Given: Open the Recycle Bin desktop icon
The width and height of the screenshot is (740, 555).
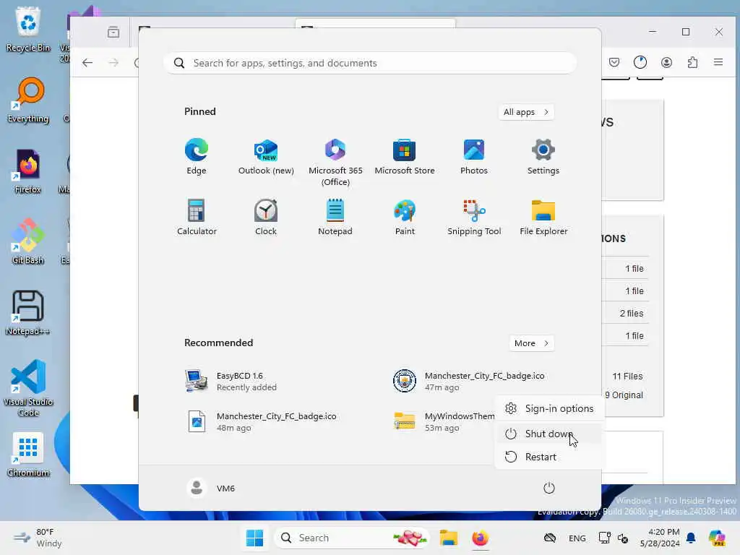Looking at the screenshot, I should (28, 29).
